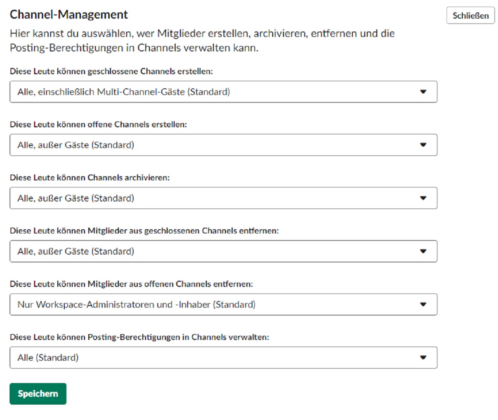Viewport: 498px width, 420px height.
Task: Open the posting permissions management dropdown
Action: tap(223, 357)
